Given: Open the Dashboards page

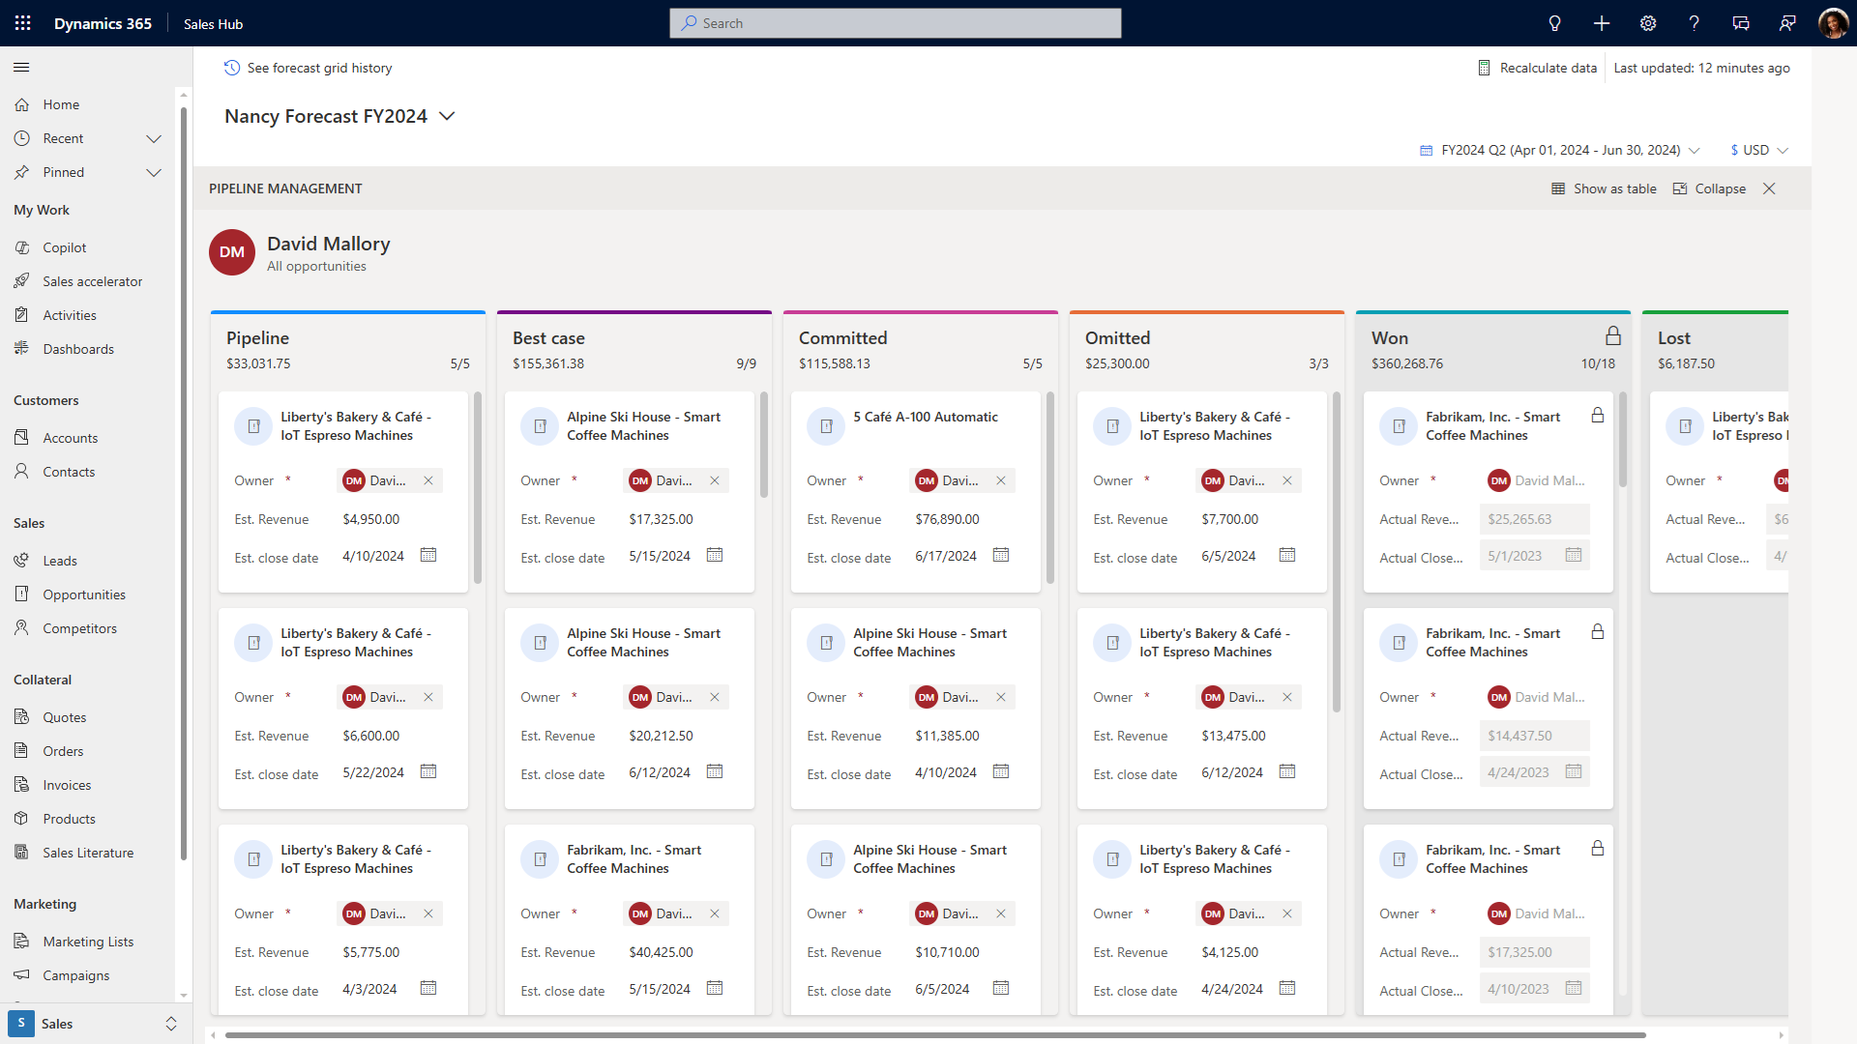Looking at the screenshot, I should click(78, 348).
